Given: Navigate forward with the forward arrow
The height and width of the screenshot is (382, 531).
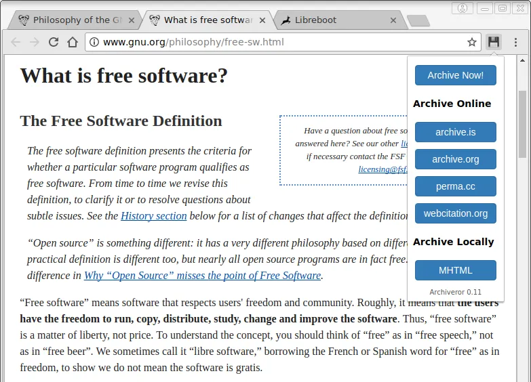Looking at the screenshot, I should coord(34,42).
